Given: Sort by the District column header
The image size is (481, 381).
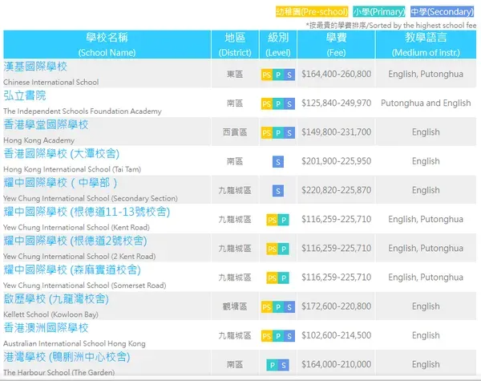Looking at the screenshot, I should pyautogui.click(x=235, y=44).
